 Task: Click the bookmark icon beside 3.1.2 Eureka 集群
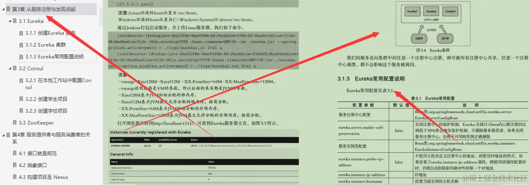tap(21, 45)
